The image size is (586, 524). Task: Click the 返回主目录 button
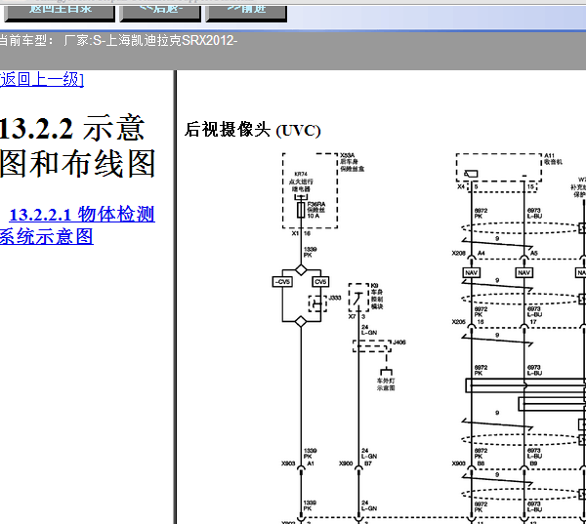60,12
